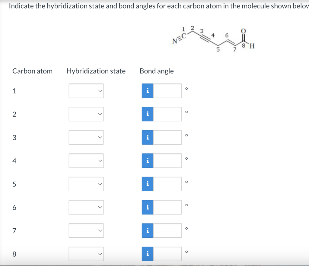Image resolution: width=309 pixels, height=266 pixels.
Task: Open the hybridization dropdown for carbon 7
Action: tap(86, 230)
